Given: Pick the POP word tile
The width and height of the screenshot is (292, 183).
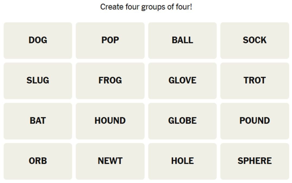Looking at the screenshot, I should [x=110, y=40].
